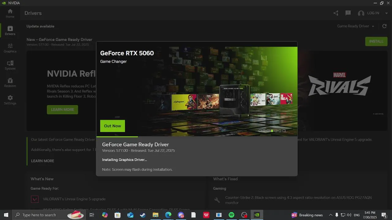This screenshot has height=220, width=392.
Task: Open the Redeem gift sidebar icon
Action: [10, 82]
